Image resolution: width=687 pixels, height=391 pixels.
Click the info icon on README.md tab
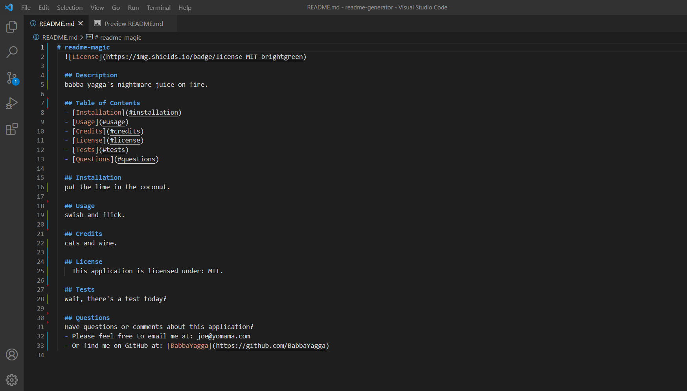coord(33,23)
